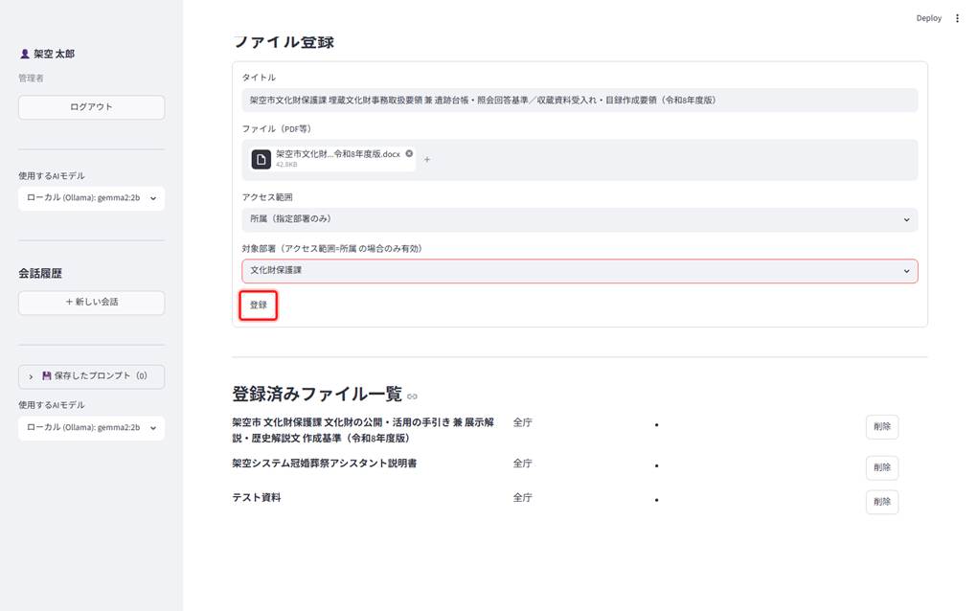977x611 pixels.
Task: Click the Deploy menu item
Action: pos(928,18)
